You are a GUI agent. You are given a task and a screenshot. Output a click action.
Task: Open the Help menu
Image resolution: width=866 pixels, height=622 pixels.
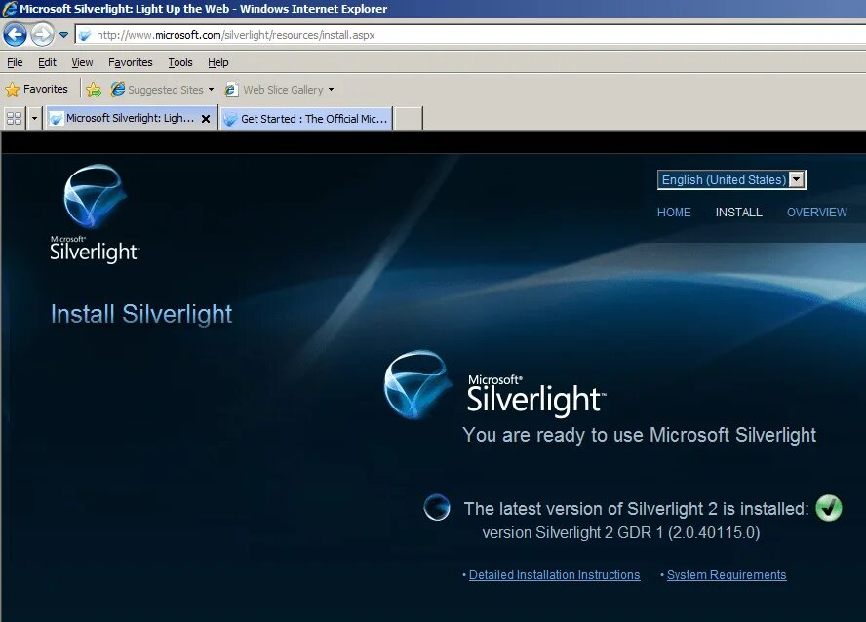tap(218, 62)
